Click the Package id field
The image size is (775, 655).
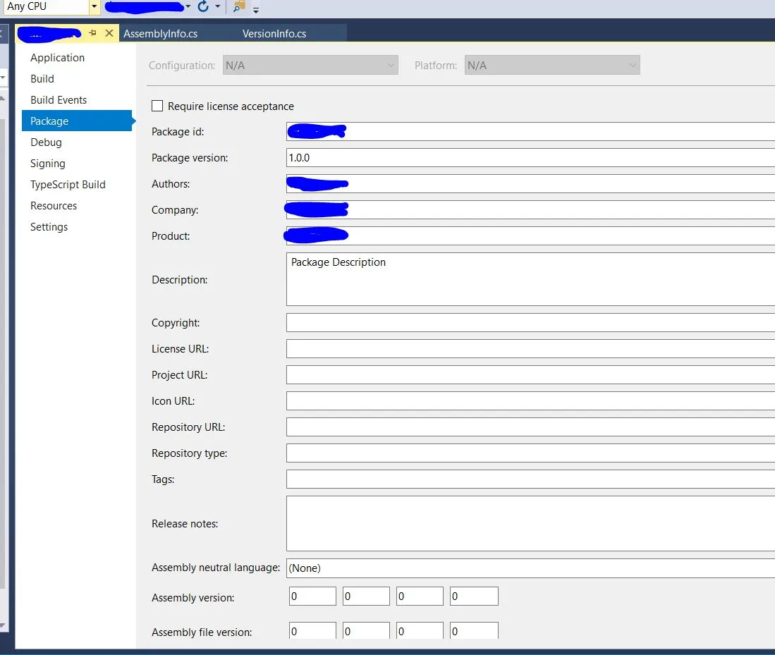pos(530,132)
